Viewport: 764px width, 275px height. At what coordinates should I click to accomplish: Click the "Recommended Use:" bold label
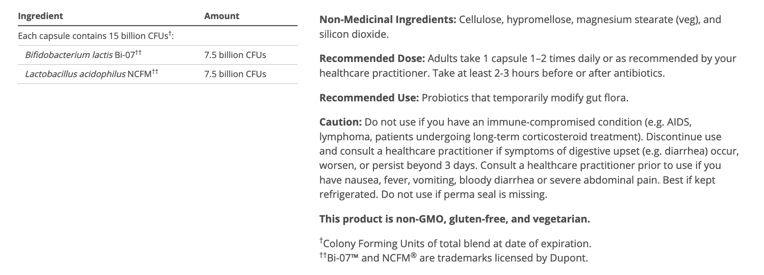click(x=369, y=98)
